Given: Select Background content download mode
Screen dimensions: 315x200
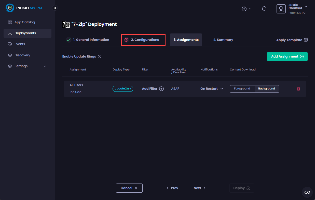Looking at the screenshot, I should (267, 88).
